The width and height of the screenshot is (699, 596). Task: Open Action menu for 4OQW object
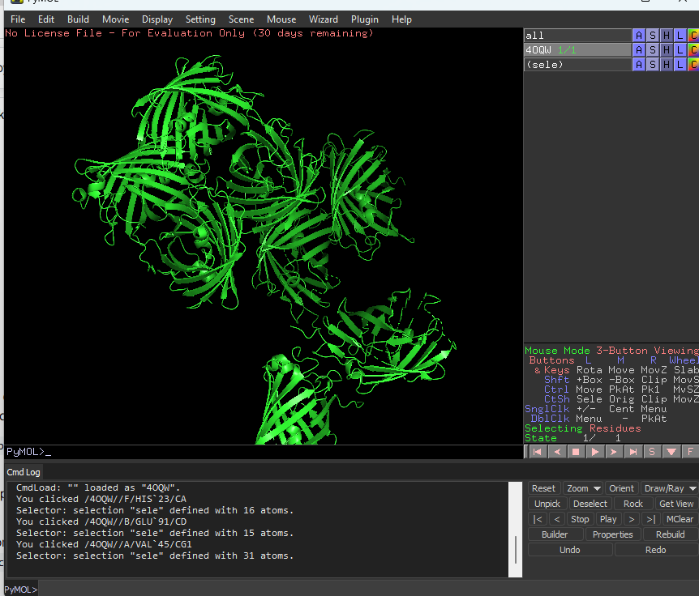click(639, 50)
